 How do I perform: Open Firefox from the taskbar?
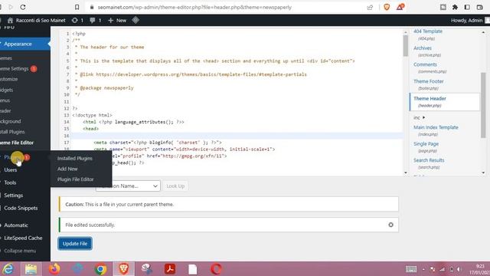pos(54,269)
